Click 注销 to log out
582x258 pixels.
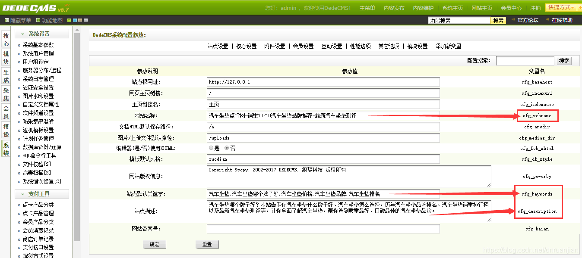click(x=535, y=8)
